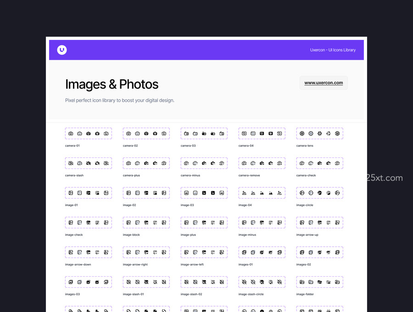Click the first camera-slash icon variant

pos(71,163)
